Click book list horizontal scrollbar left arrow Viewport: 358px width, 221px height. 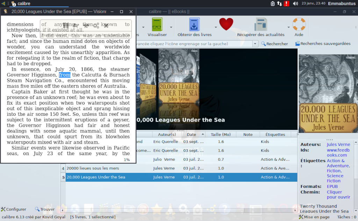(63, 210)
